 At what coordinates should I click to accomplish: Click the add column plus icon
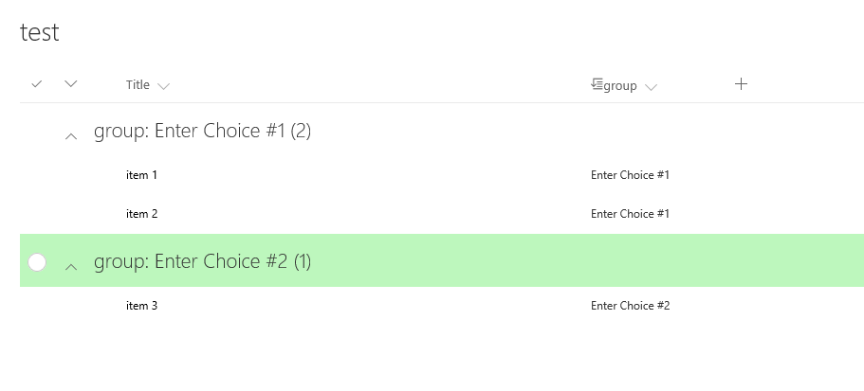pos(742,84)
